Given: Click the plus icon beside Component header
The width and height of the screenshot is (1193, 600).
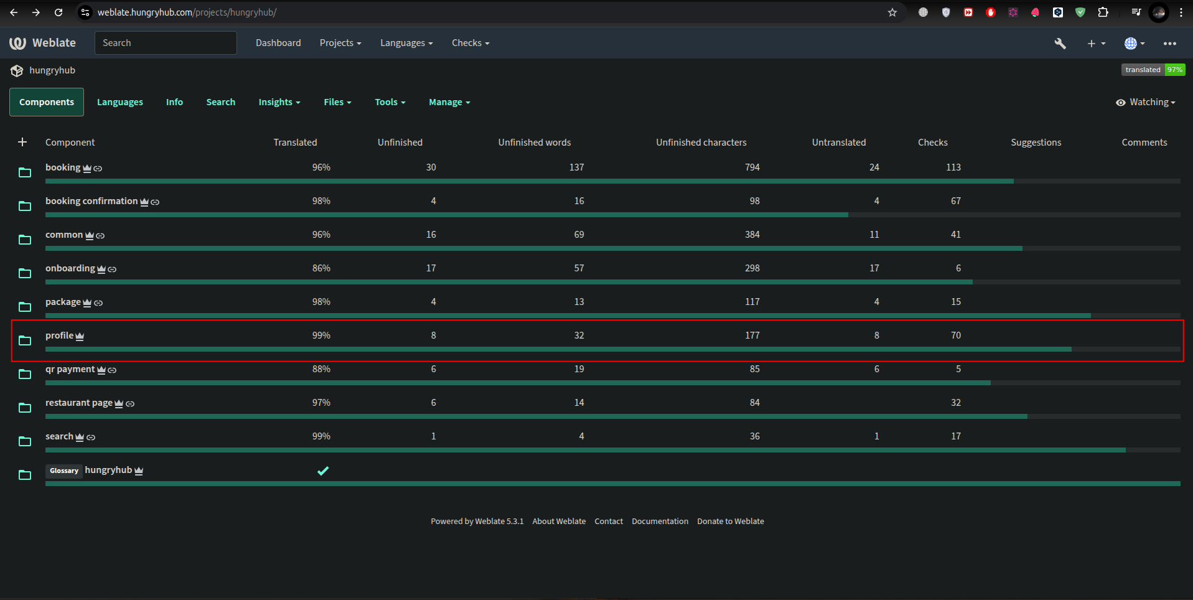Looking at the screenshot, I should coord(22,143).
